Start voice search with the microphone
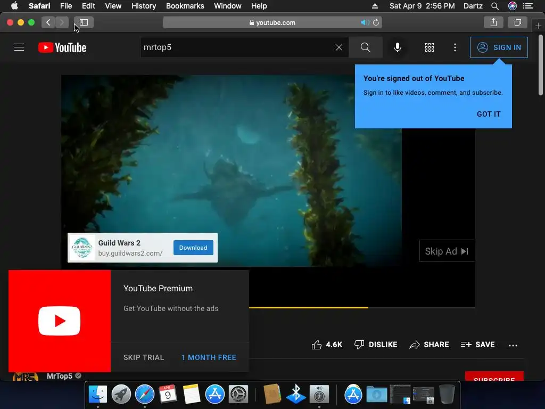This screenshot has width=545, height=409. pos(397,47)
